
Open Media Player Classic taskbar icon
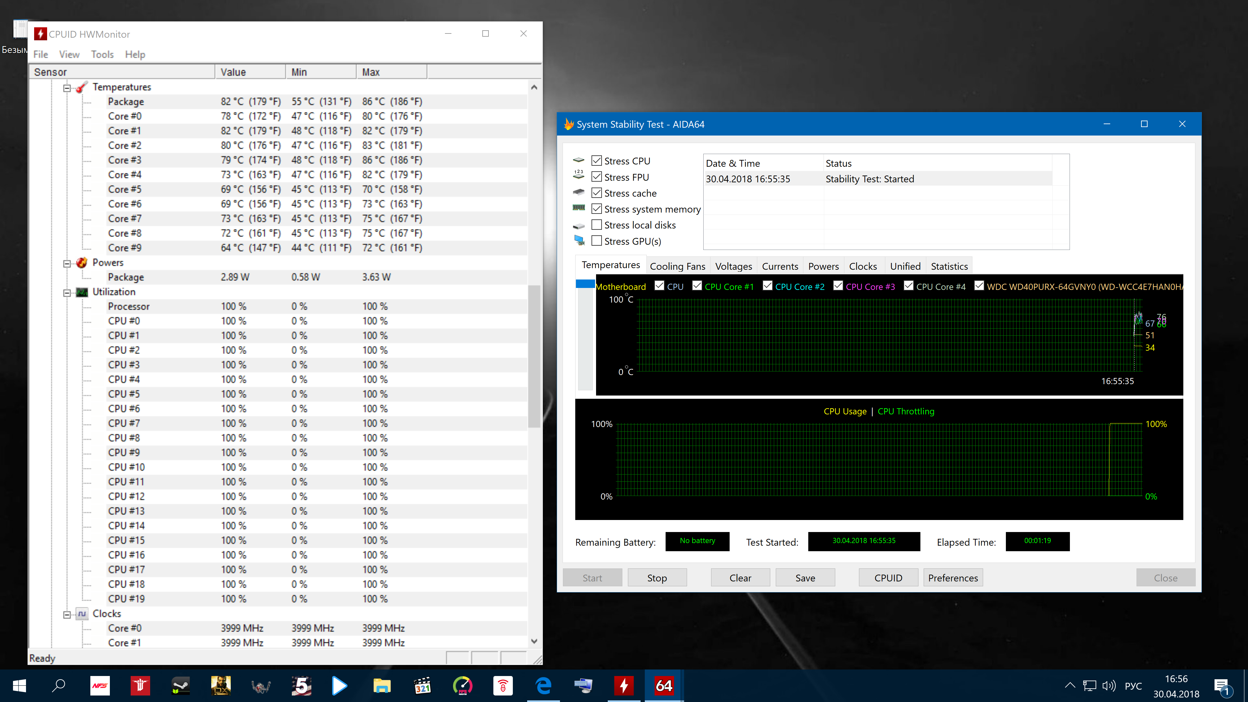[422, 685]
